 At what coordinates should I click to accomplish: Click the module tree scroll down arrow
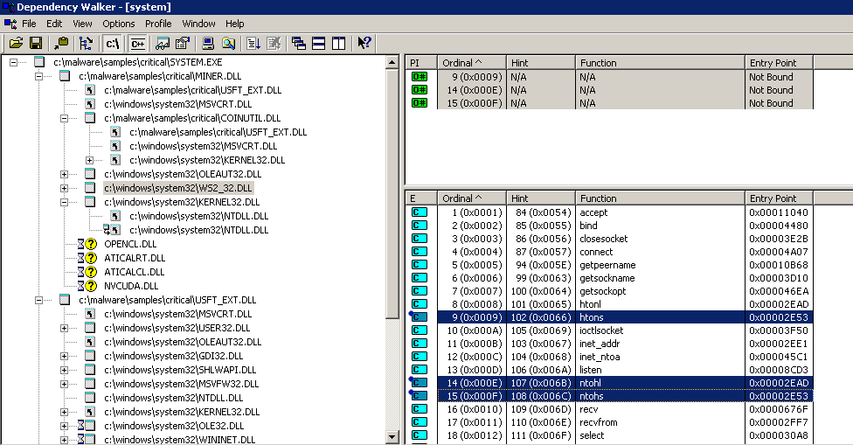click(392, 437)
